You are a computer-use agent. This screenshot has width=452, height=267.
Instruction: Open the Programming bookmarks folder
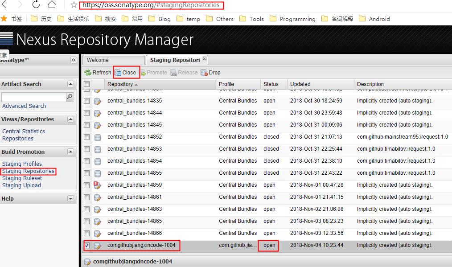tap(292, 19)
